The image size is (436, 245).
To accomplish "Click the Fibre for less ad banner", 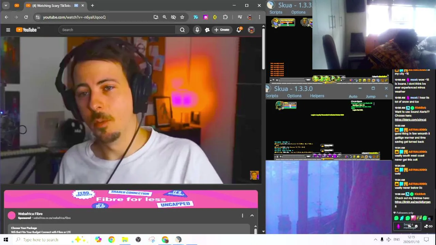I will tap(131, 199).
